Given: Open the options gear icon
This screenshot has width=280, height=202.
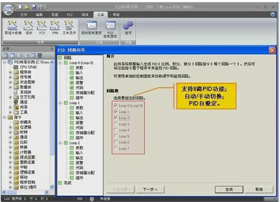Looking at the screenshot, I should pyautogui.click(x=128, y=27).
